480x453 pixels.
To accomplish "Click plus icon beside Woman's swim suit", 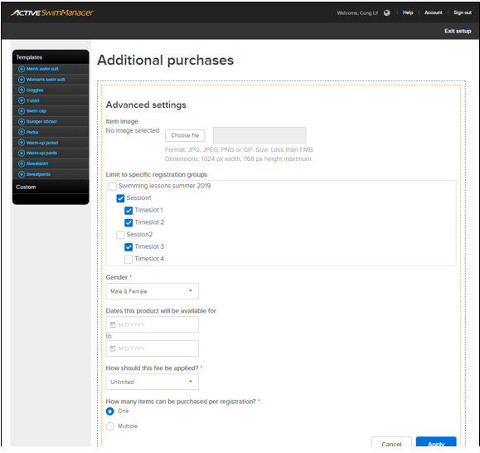I will click(21, 80).
